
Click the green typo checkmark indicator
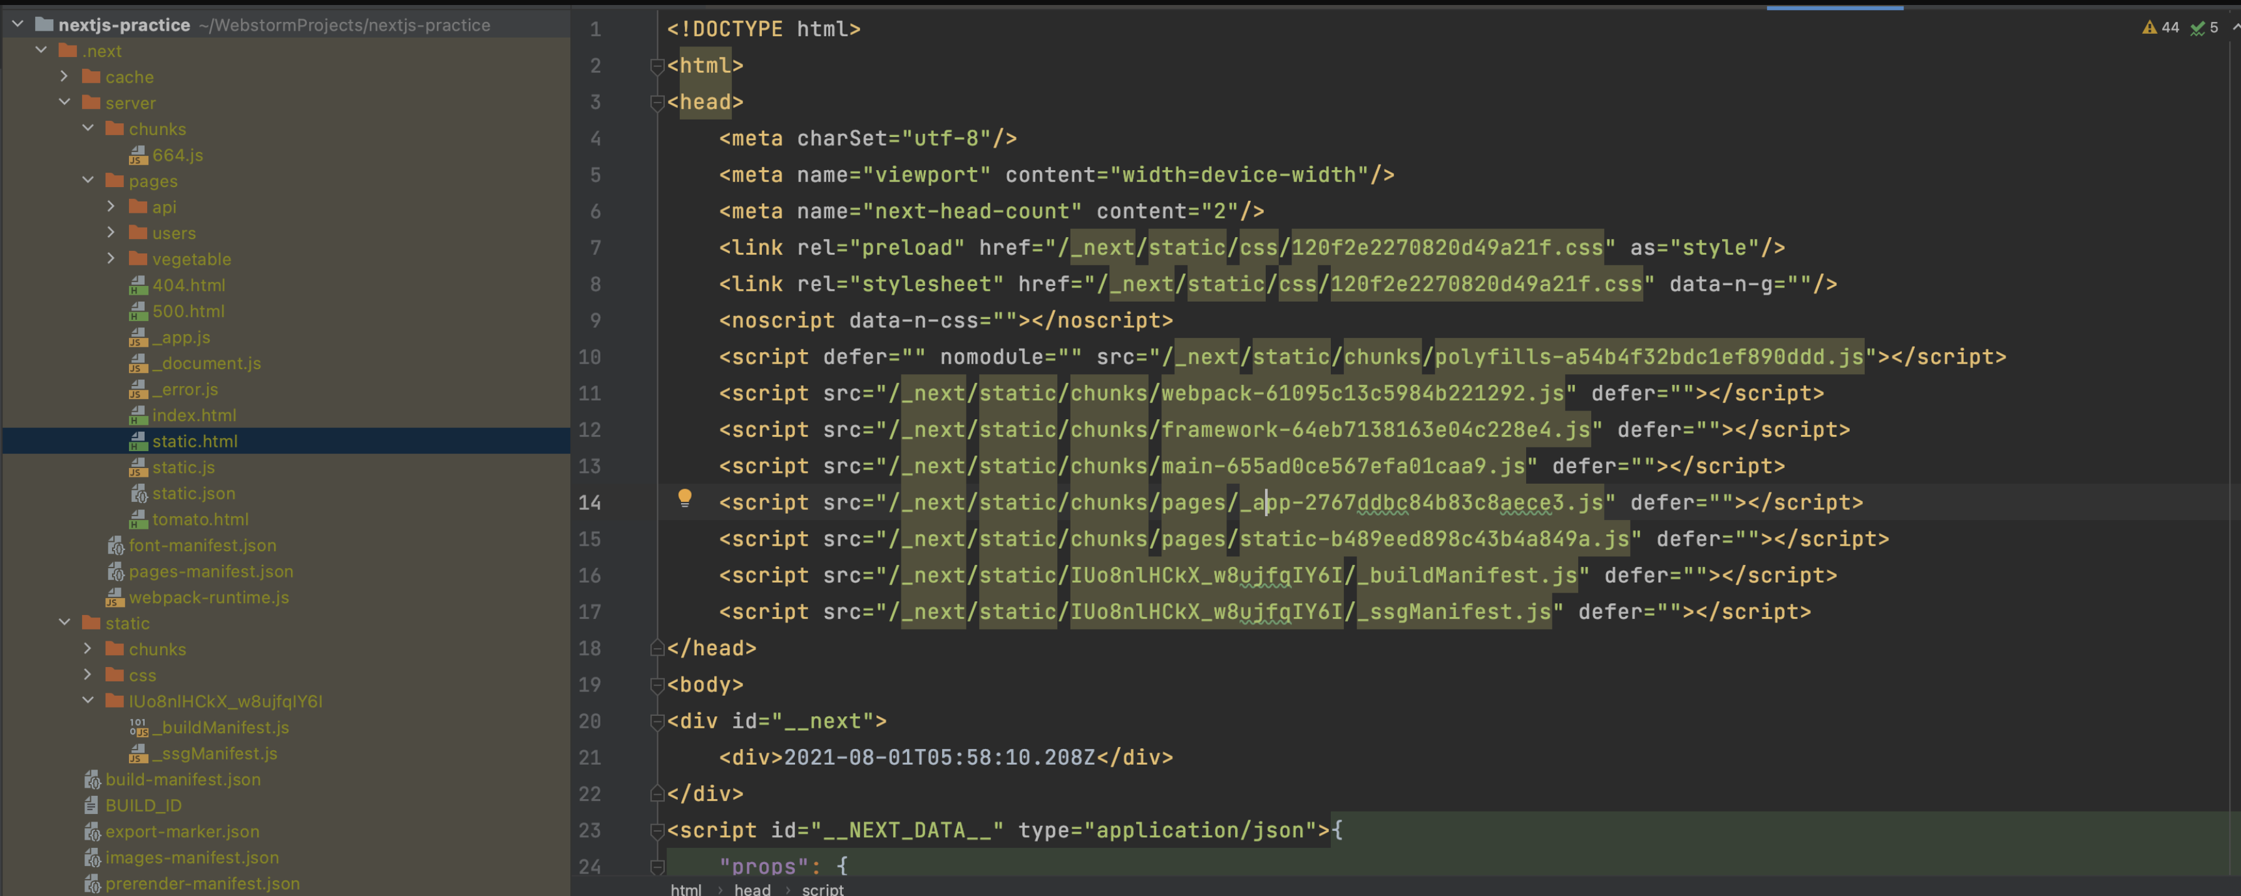2198,28
